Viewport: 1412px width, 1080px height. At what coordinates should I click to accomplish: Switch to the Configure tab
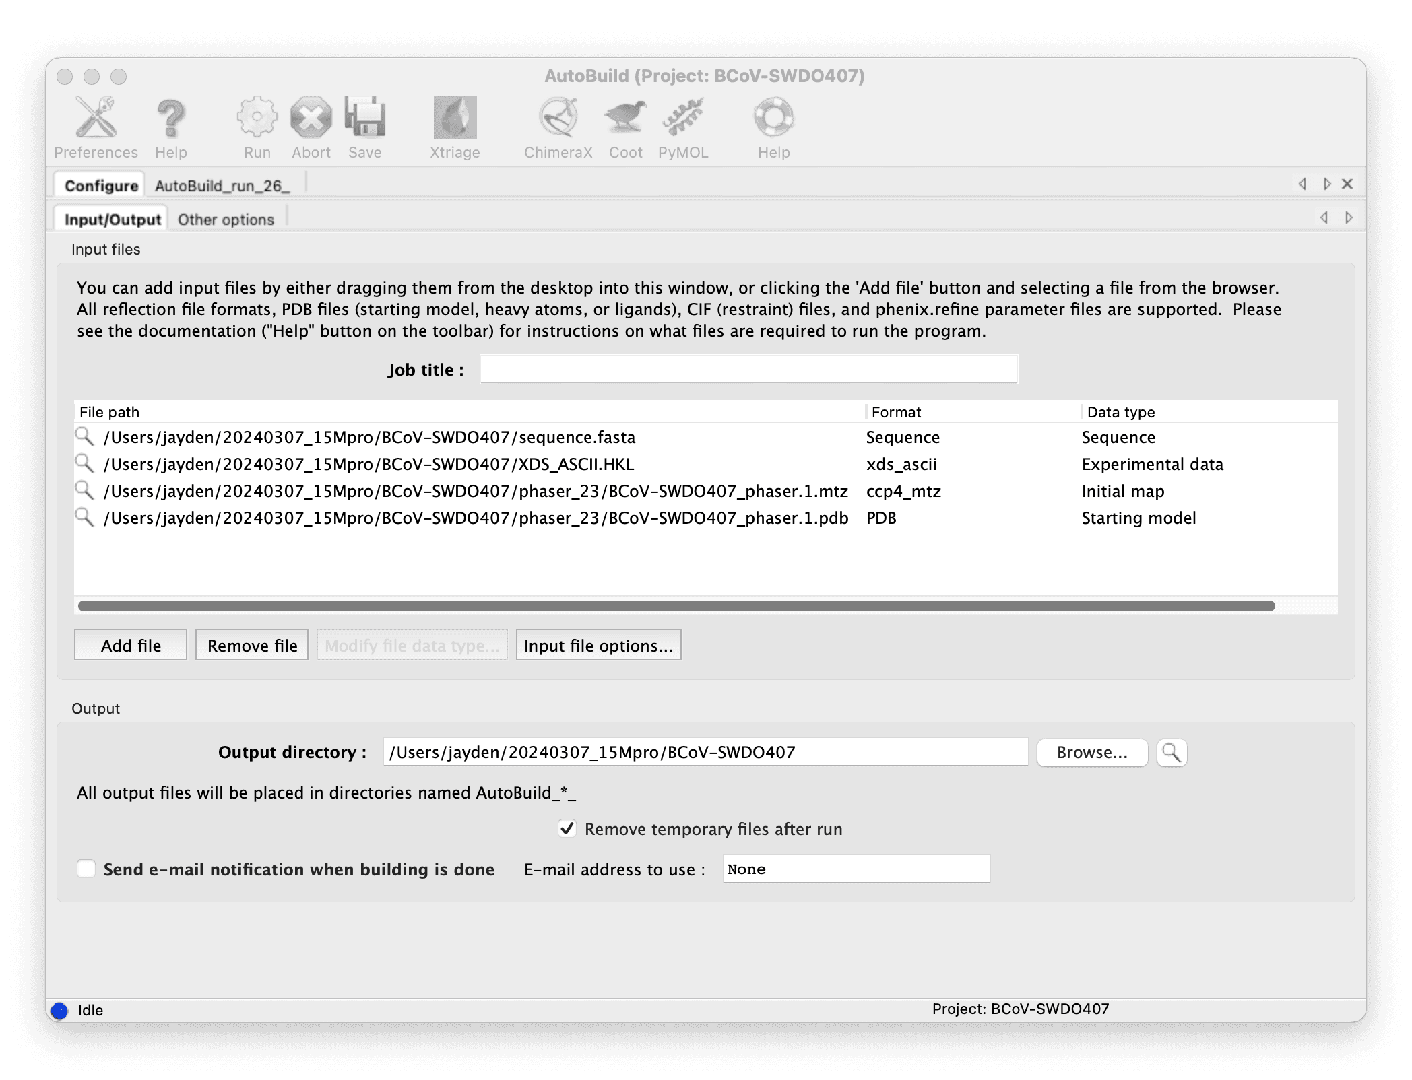(101, 185)
